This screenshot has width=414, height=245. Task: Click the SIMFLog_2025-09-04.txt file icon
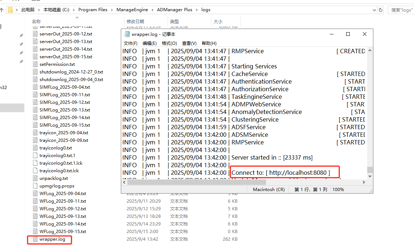35,87
